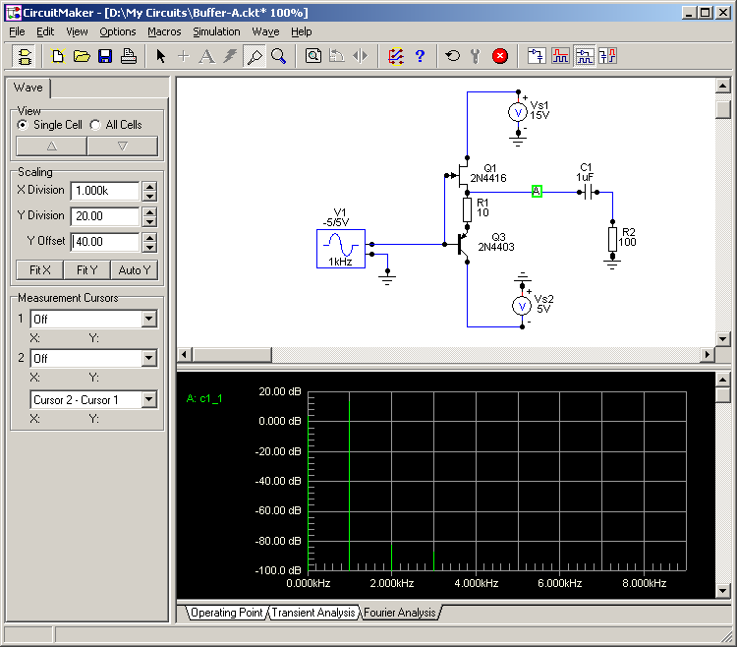The height and width of the screenshot is (647, 737).
Task: Click the Fit circuit to window icon
Action: coord(313,56)
